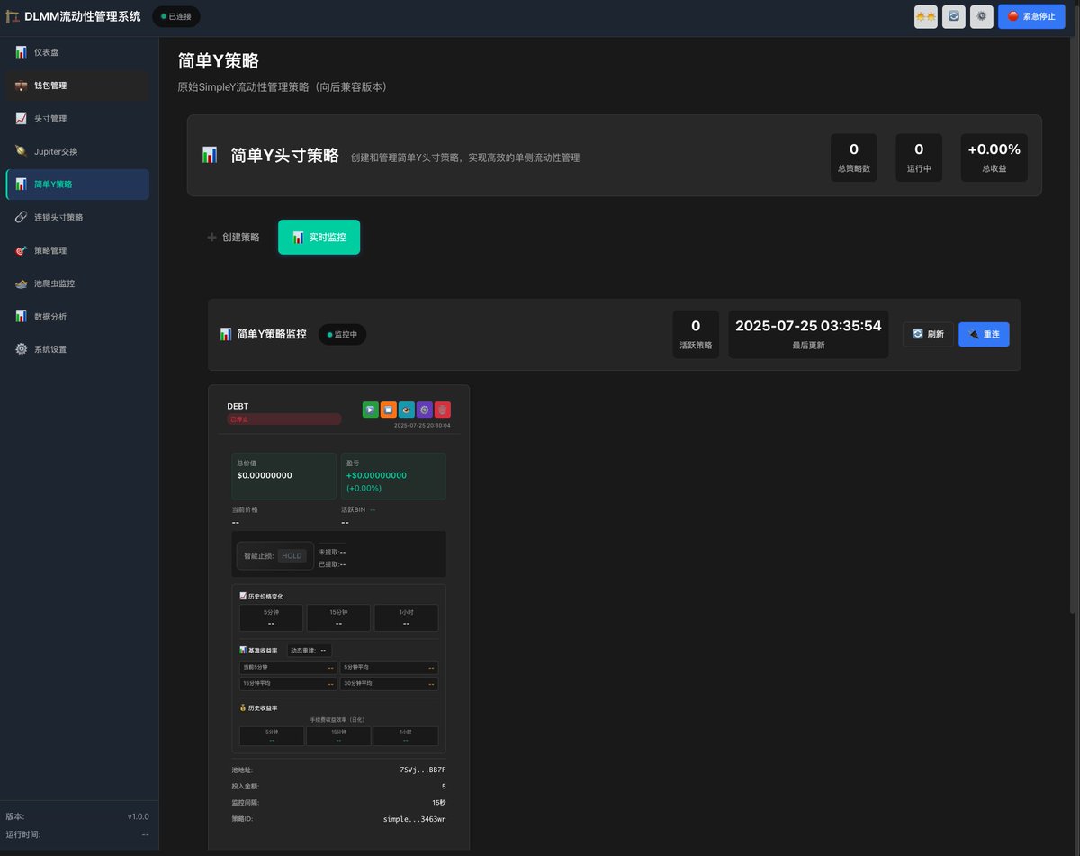
Task: Click the green play button on DEBT card
Action: coord(370,410)
